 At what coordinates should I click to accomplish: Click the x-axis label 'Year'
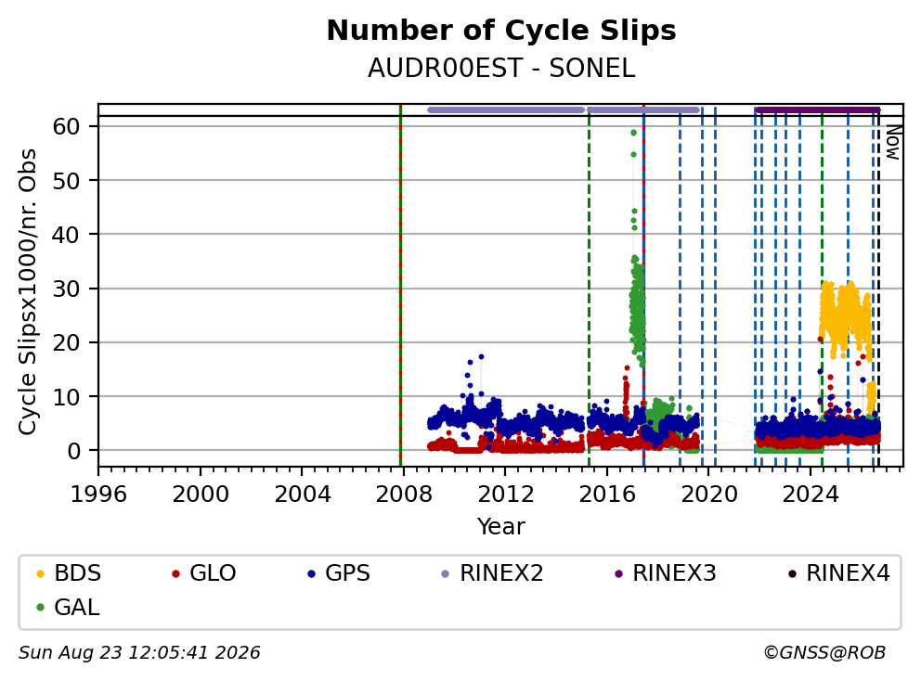[501, 527]
